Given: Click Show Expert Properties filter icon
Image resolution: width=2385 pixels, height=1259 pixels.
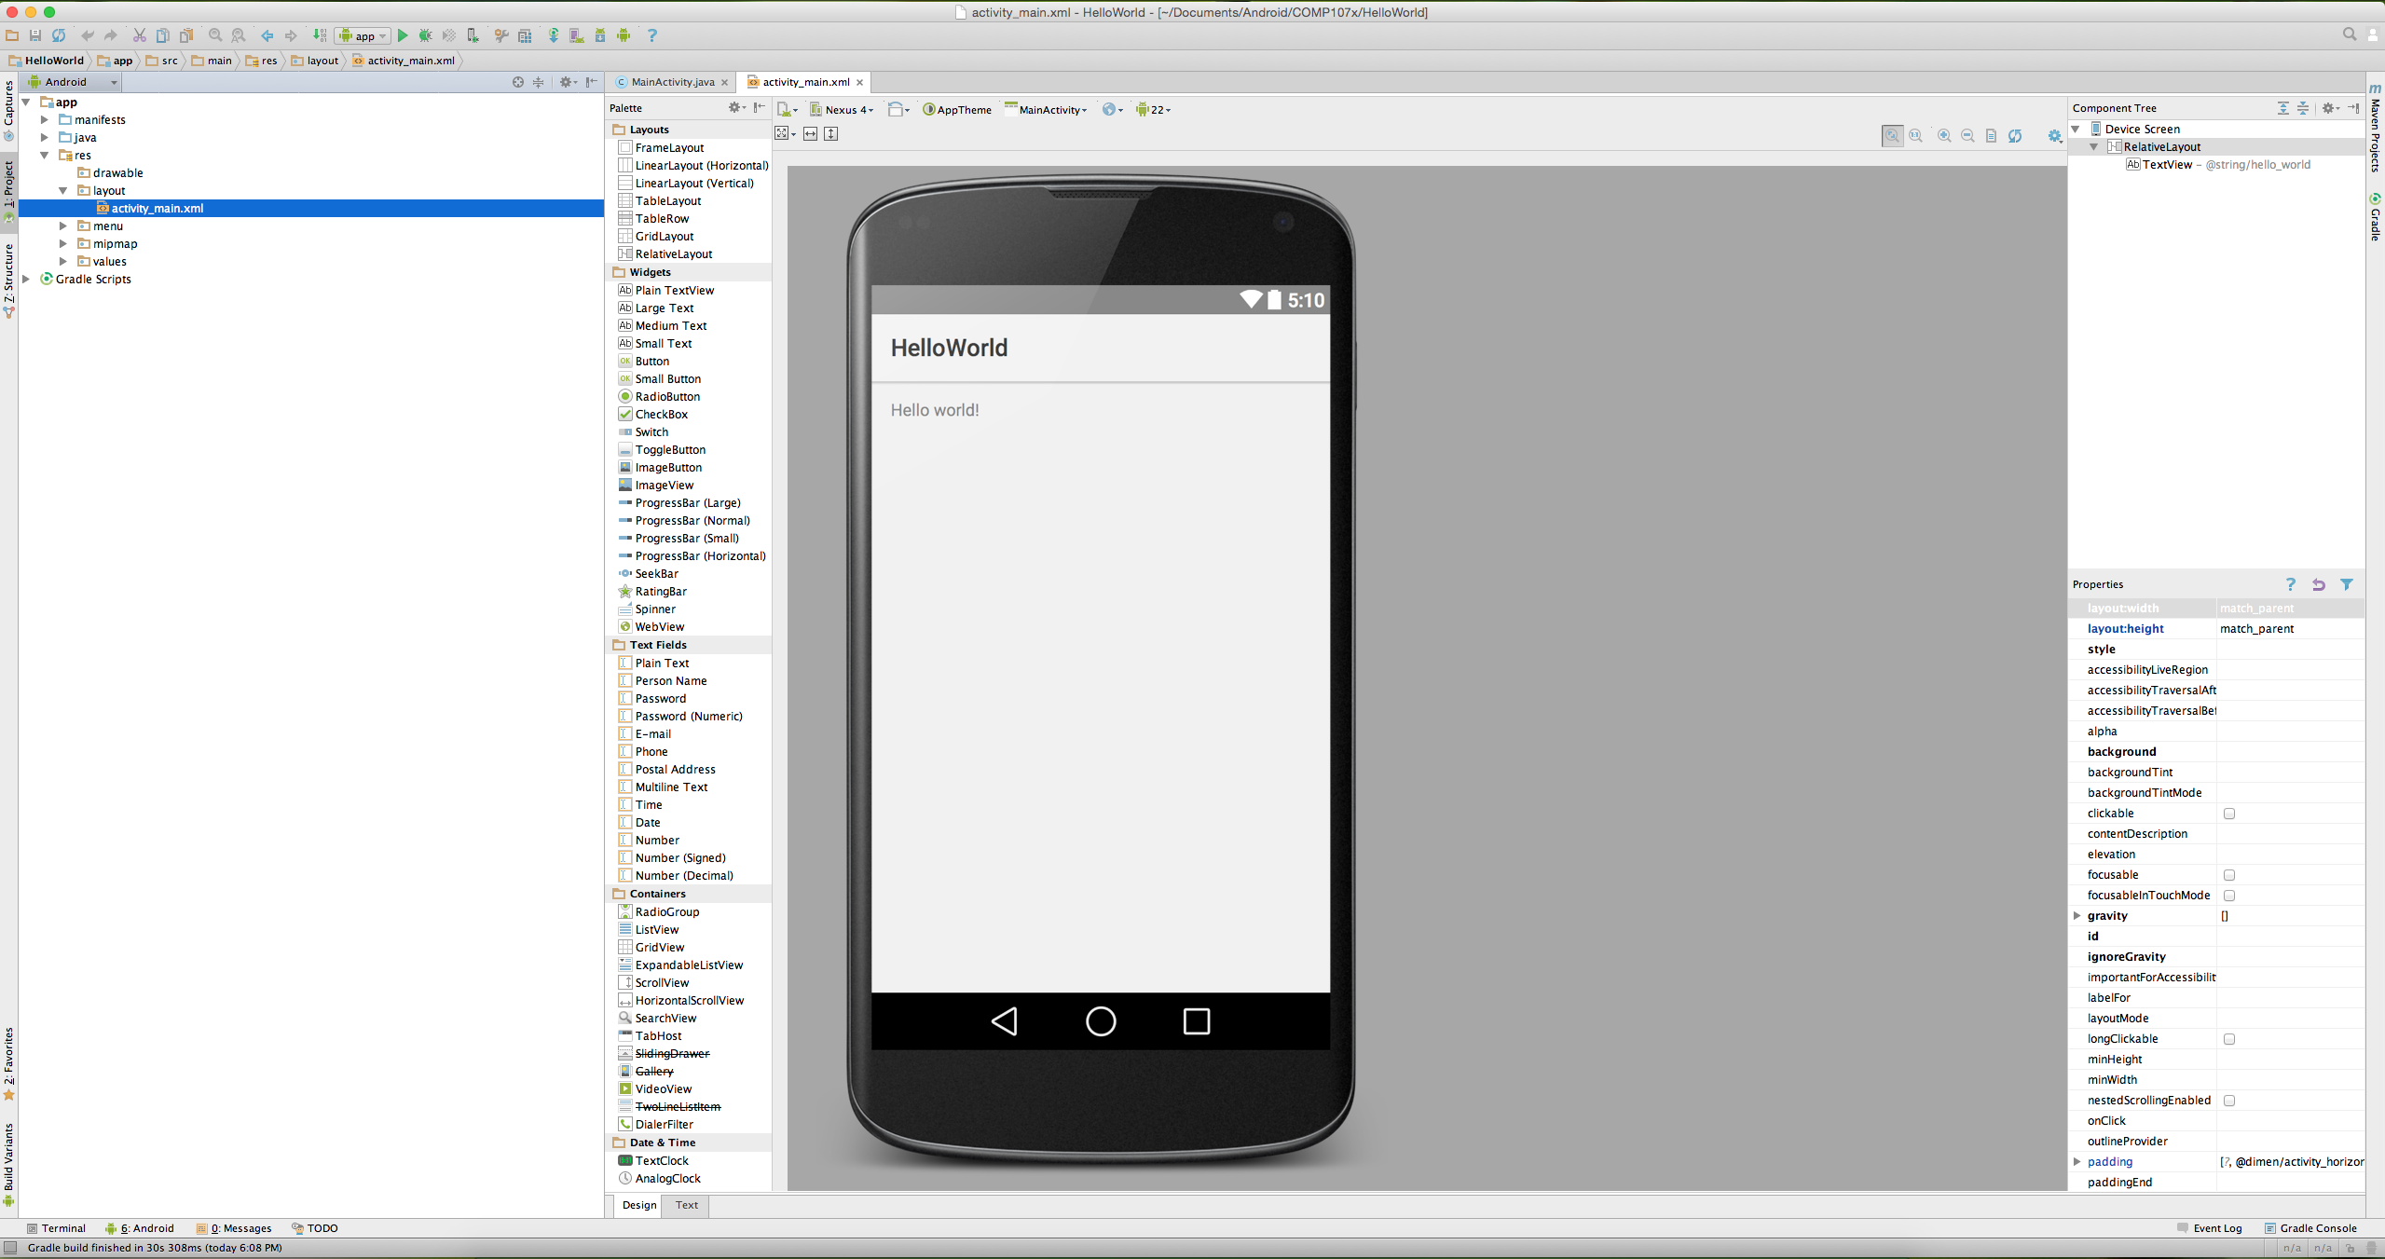Looking at the screenshot, I should click(x=2347, y=584).
